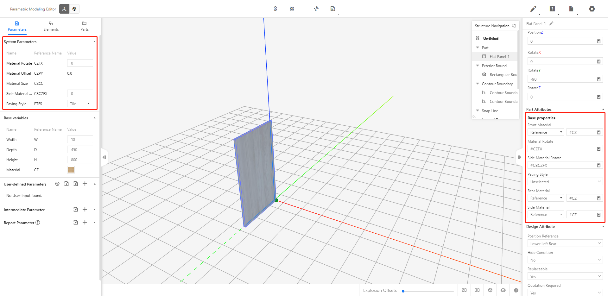
Task: Click the Width value field 18
Action: [80, 139]
